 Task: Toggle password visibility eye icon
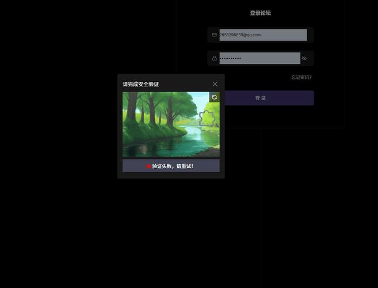pos(304,58)
